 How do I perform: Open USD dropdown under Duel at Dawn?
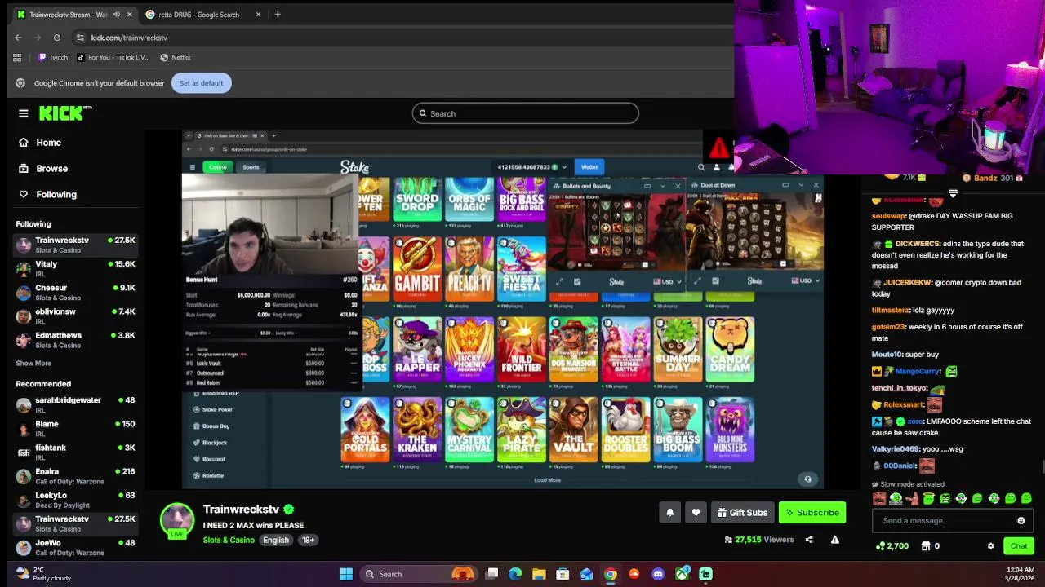[806, 281]
